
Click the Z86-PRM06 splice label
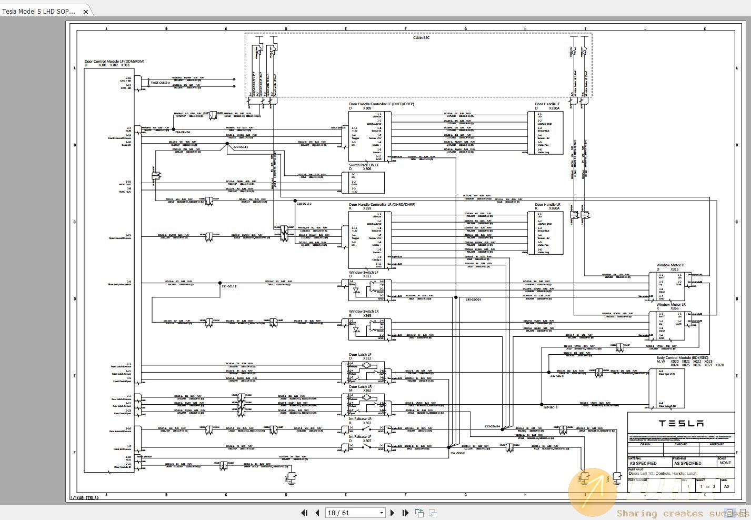tap(183, 132)
